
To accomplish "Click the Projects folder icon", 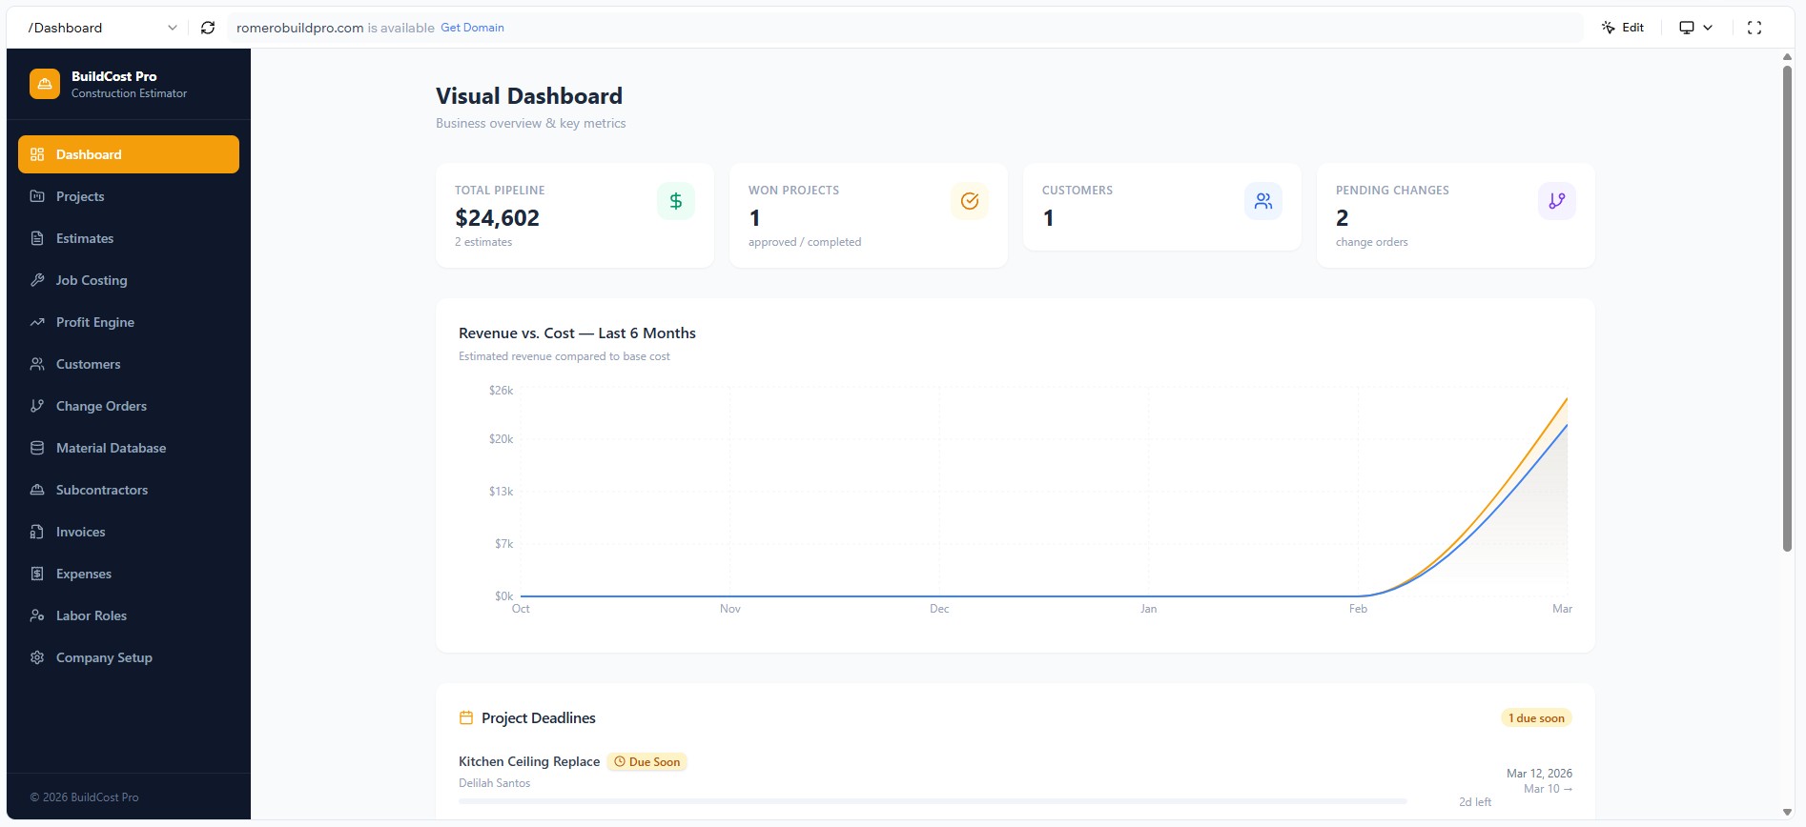I will click(37, 196).
